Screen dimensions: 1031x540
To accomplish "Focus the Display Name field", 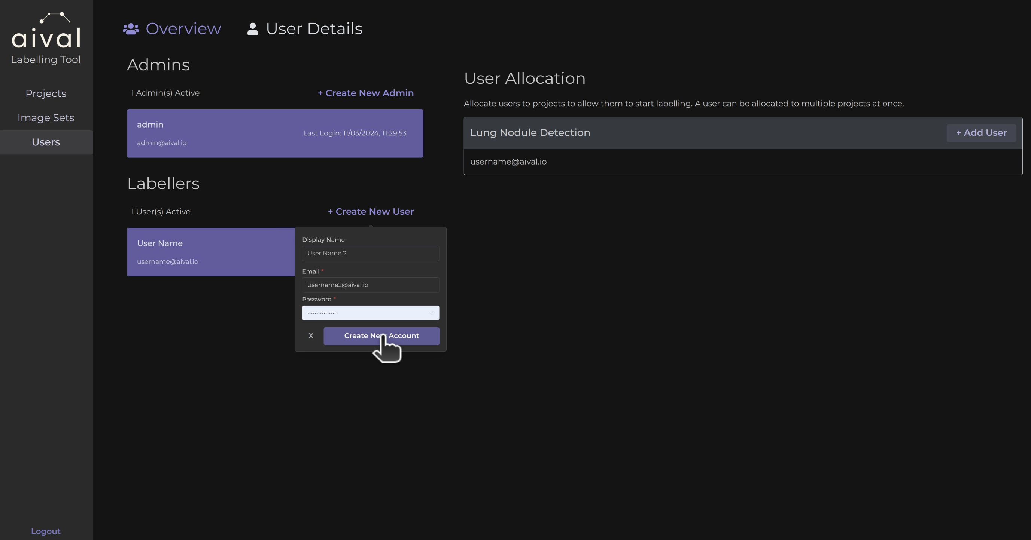I will point(371,254).
